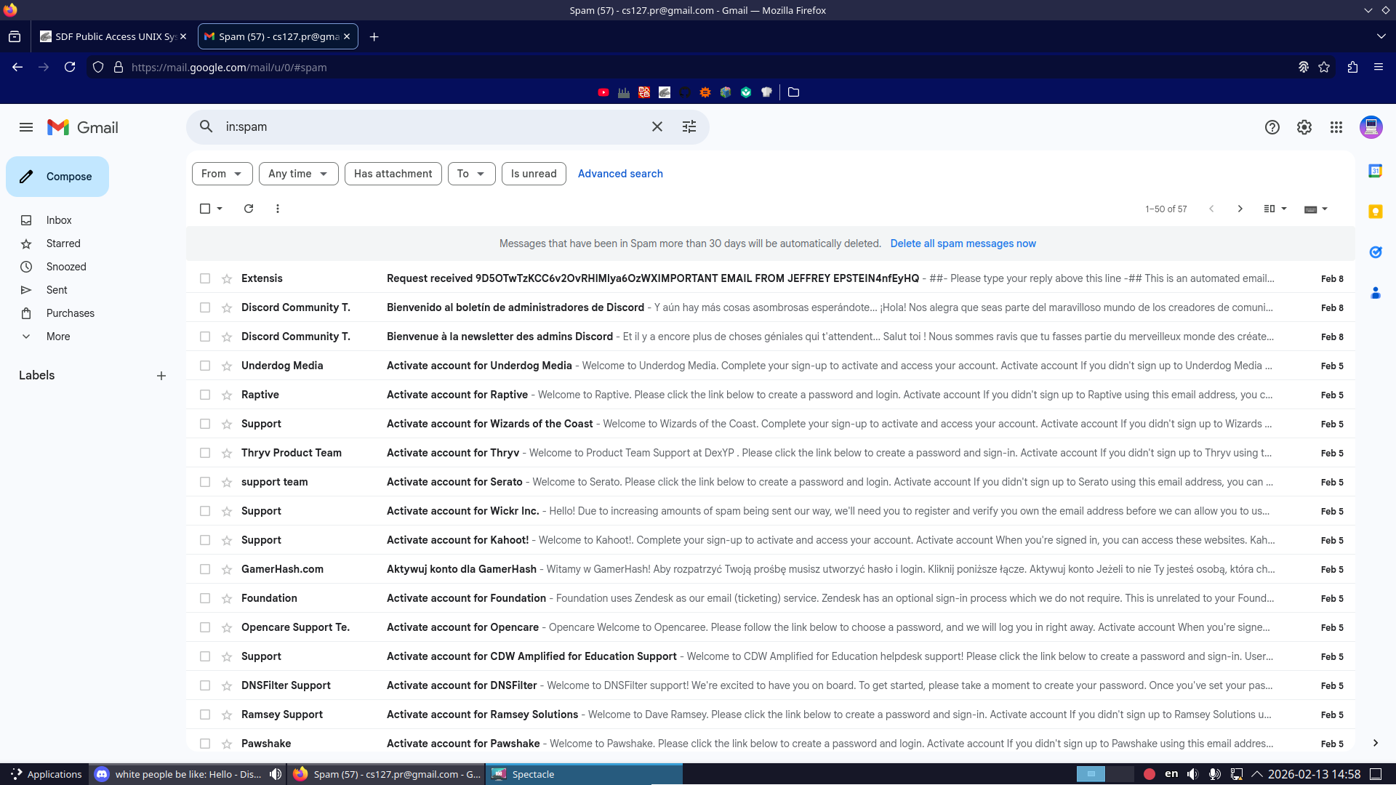Viewport: 1396px width, 785px height.
Task: Toggle the main menu hamburger icon
Action: (x=26, y=127)
